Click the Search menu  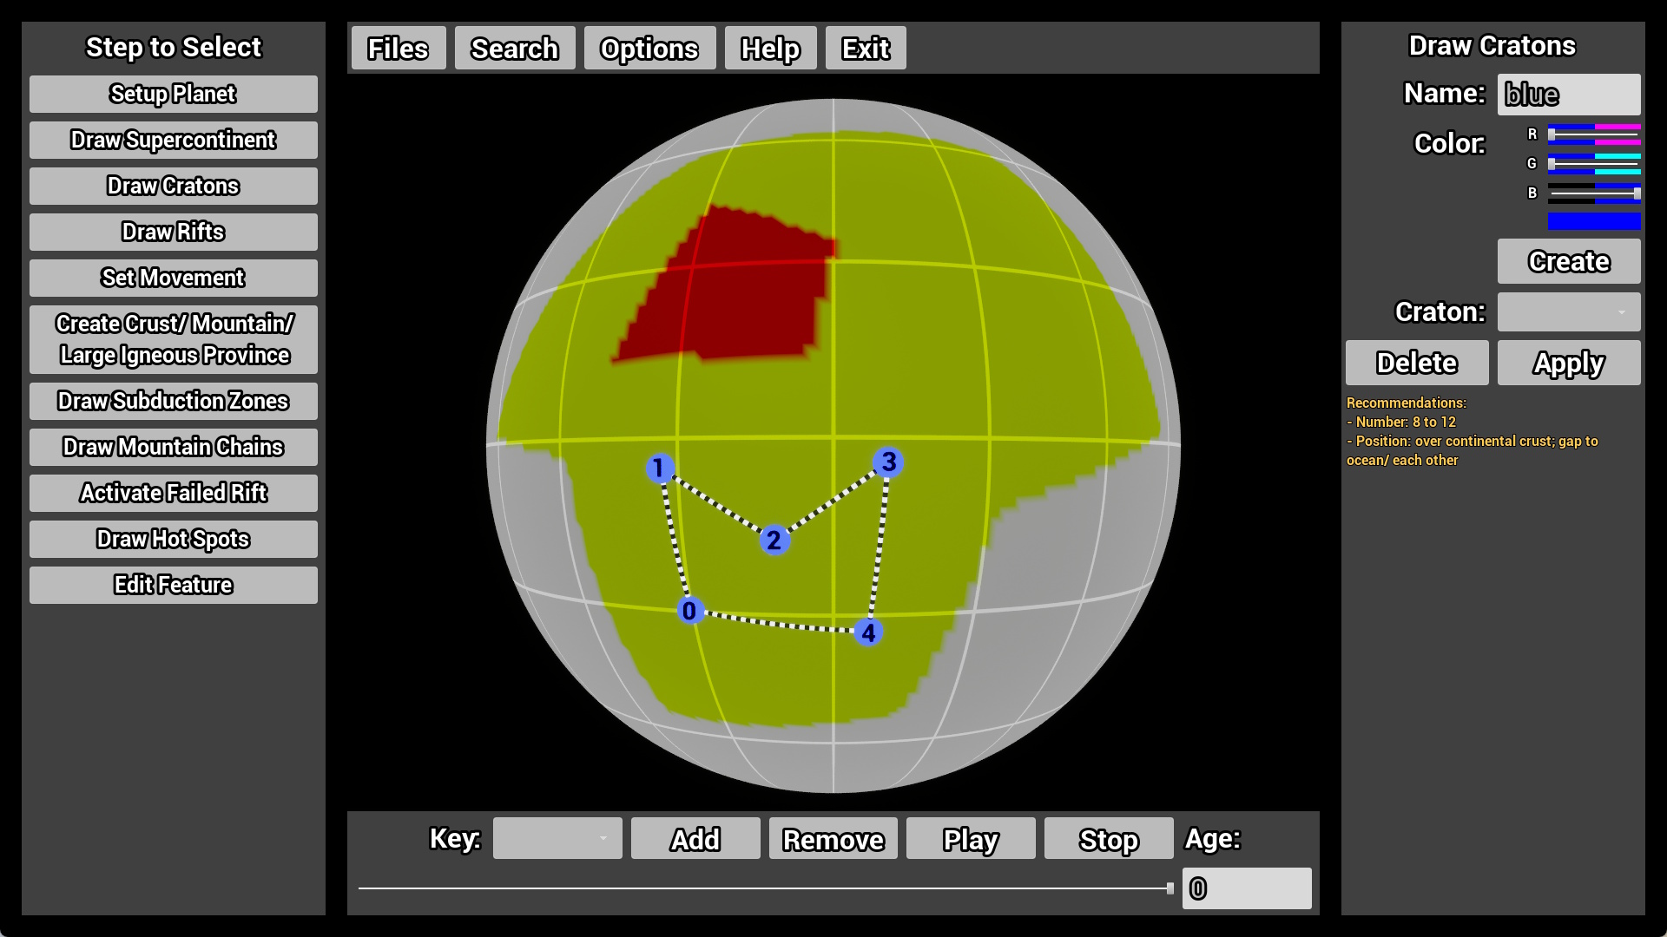514,49
